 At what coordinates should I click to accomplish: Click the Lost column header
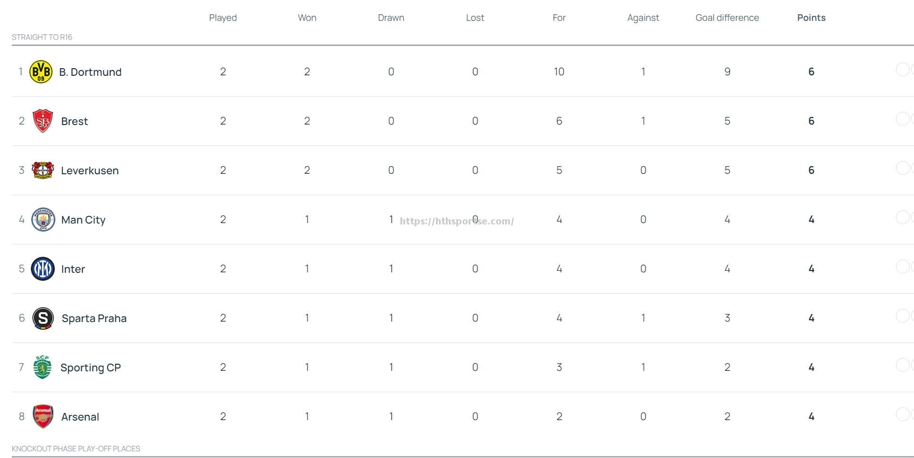pos(475,18)
